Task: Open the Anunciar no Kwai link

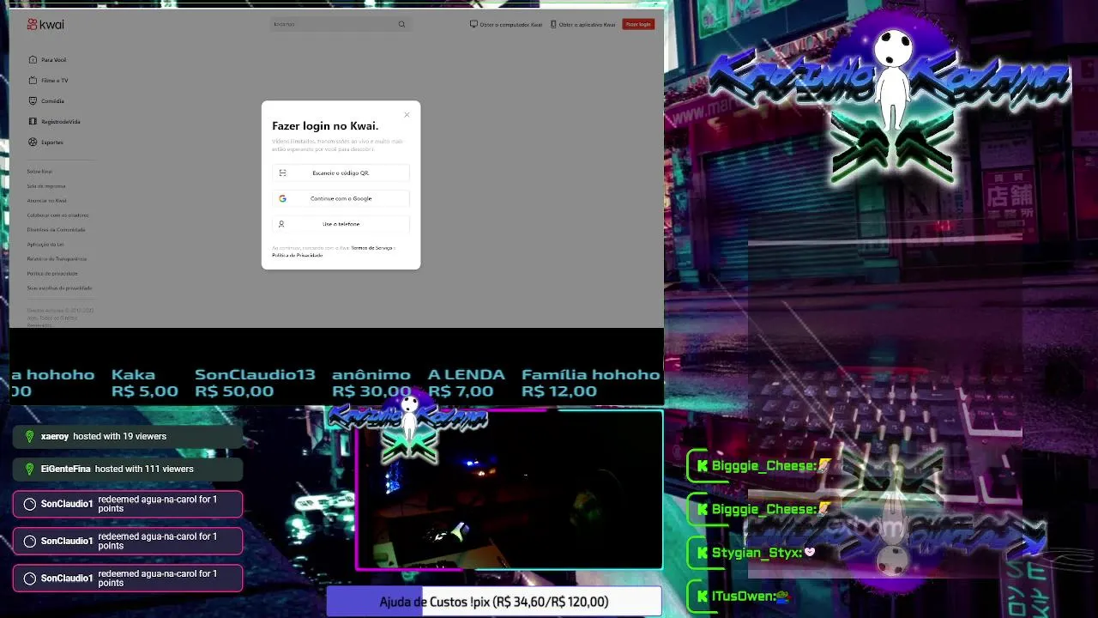Action: click(46, 201)
